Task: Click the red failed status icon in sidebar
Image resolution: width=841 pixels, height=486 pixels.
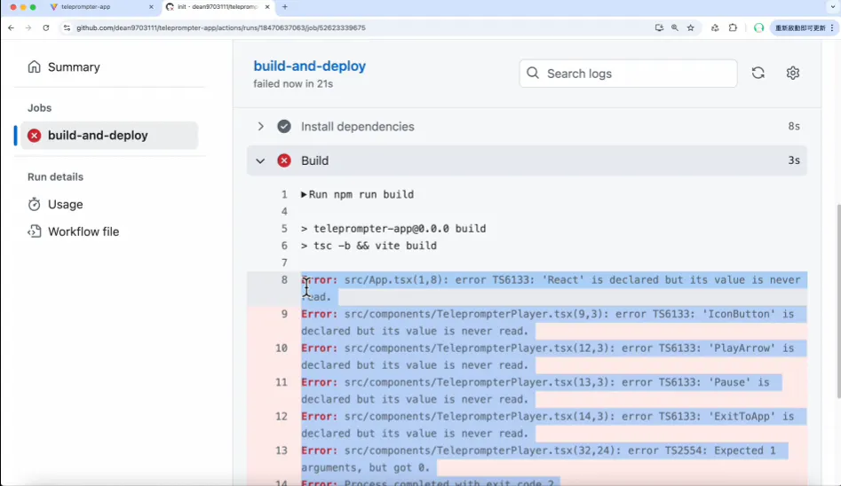Action: point(35,136)
